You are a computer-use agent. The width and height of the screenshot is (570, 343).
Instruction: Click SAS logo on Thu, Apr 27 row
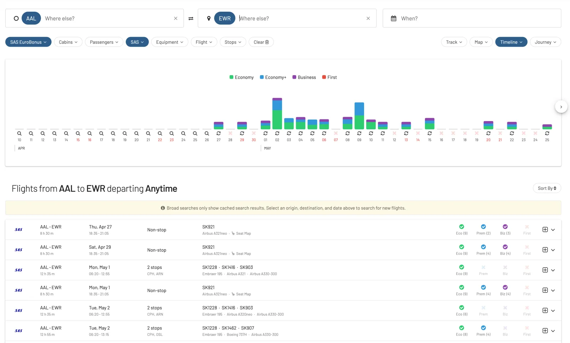[x=19, y=230]
